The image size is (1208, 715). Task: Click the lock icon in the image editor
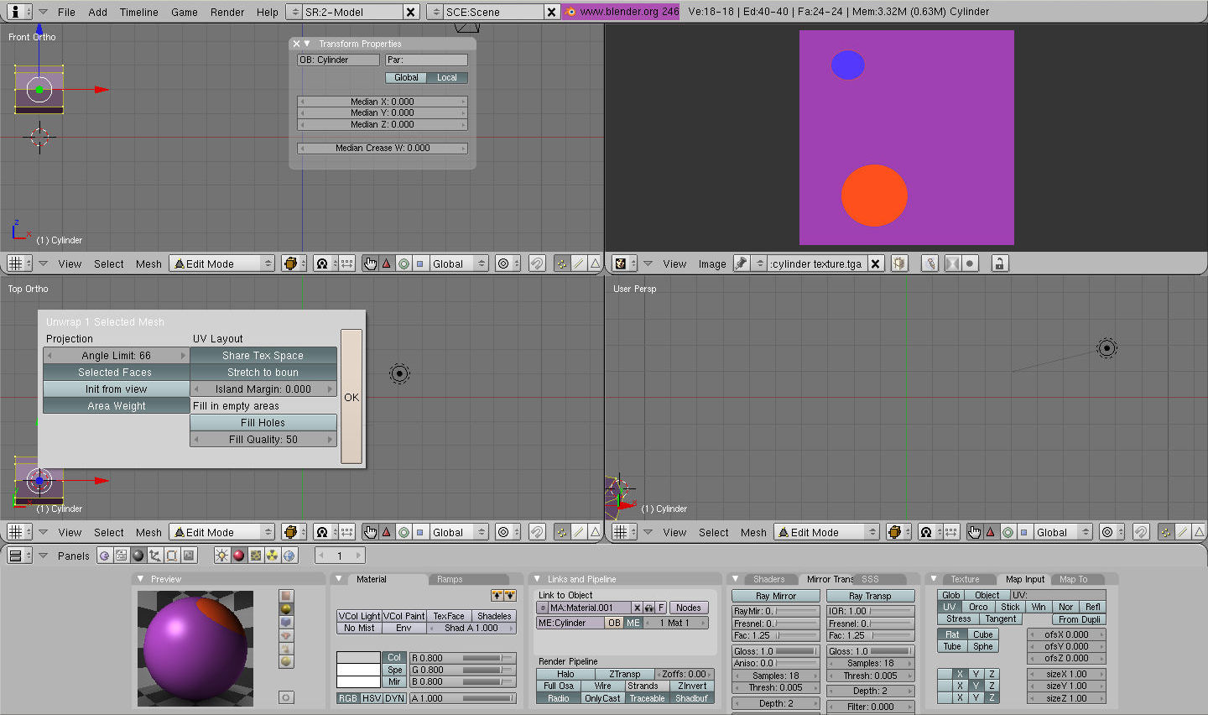(x=999, y=264)
